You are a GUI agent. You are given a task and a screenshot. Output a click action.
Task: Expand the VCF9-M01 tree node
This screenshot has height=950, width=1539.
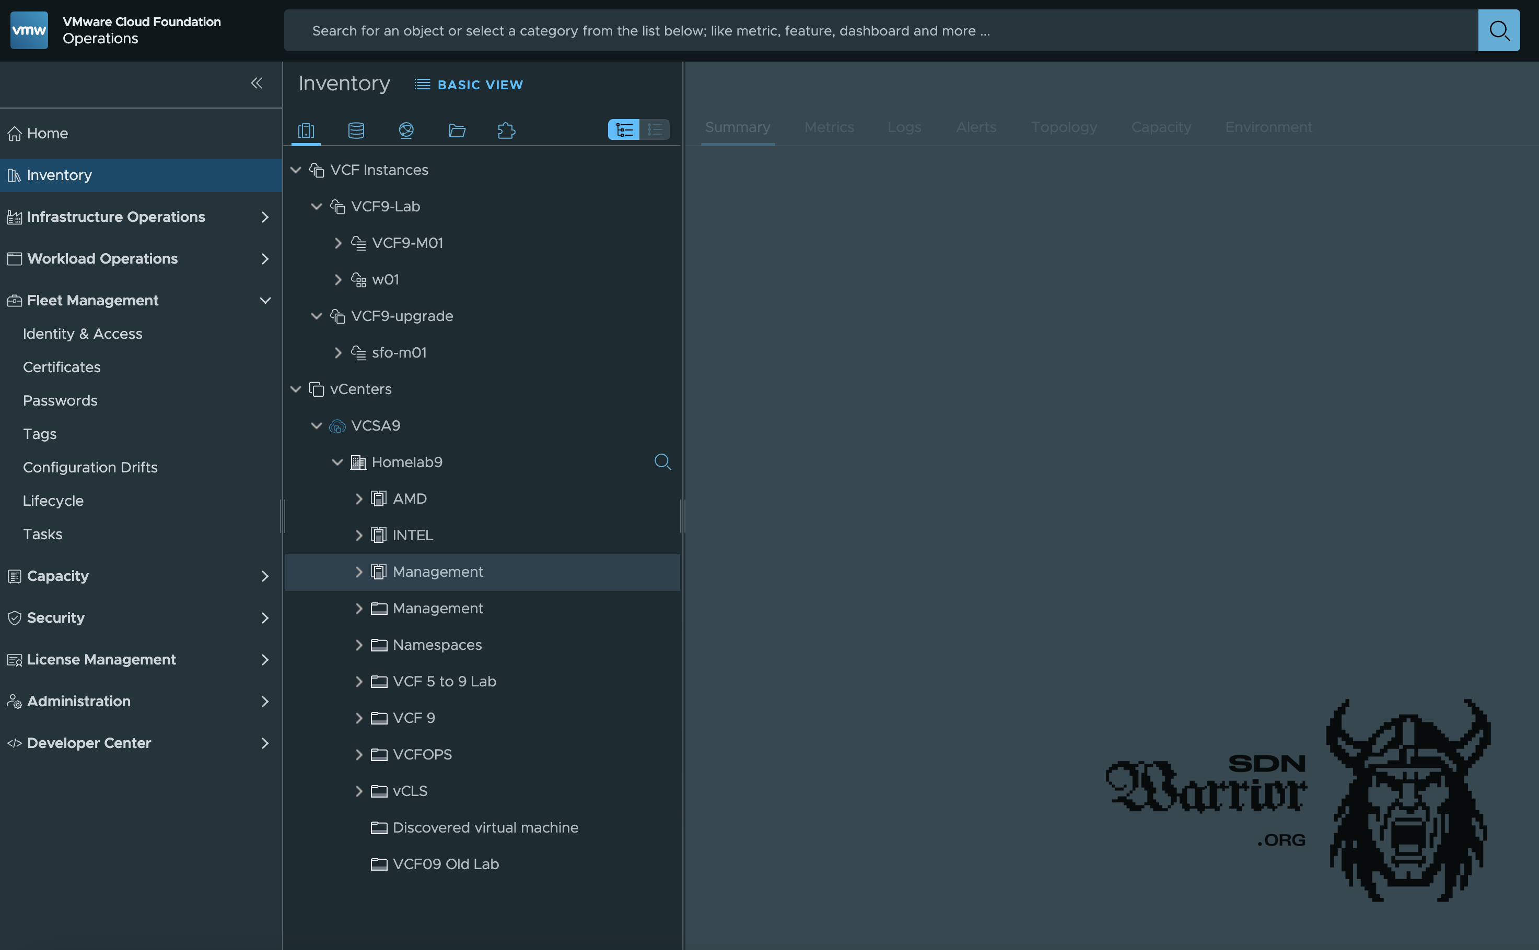pos(338,243)
